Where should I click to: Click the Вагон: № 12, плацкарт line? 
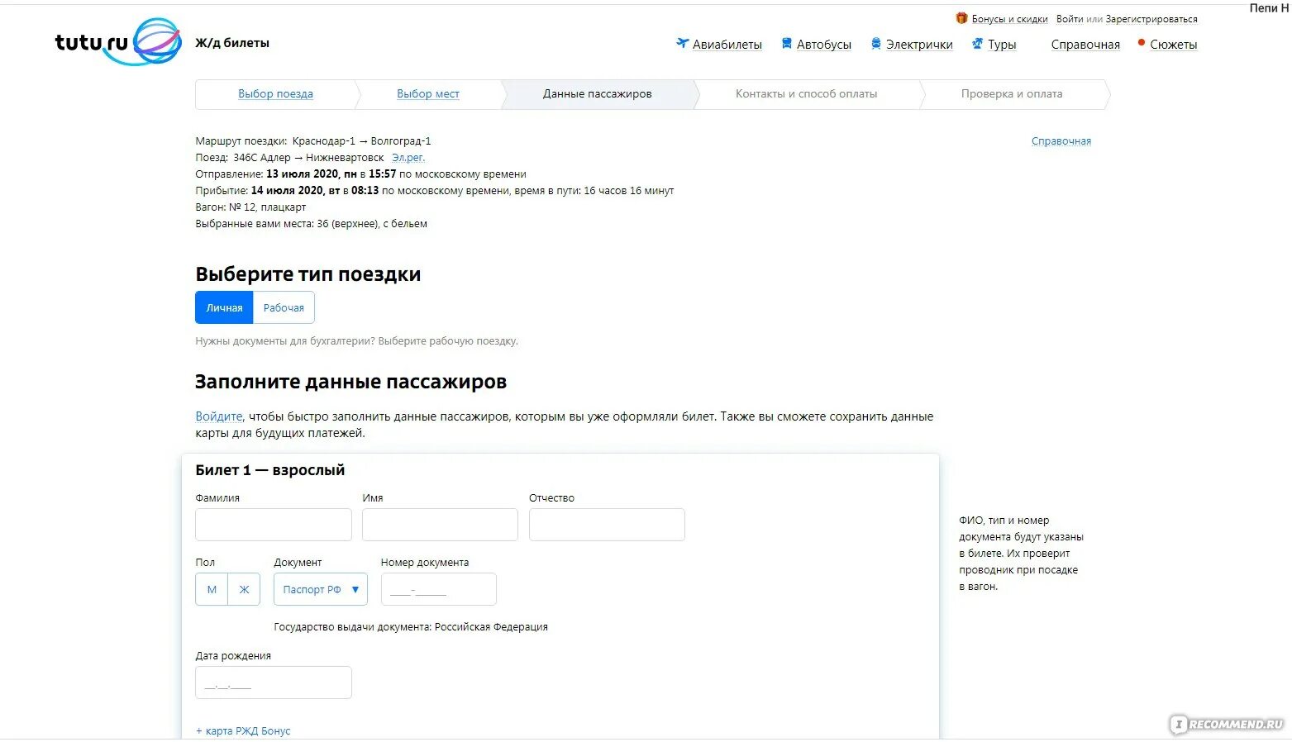250,207
